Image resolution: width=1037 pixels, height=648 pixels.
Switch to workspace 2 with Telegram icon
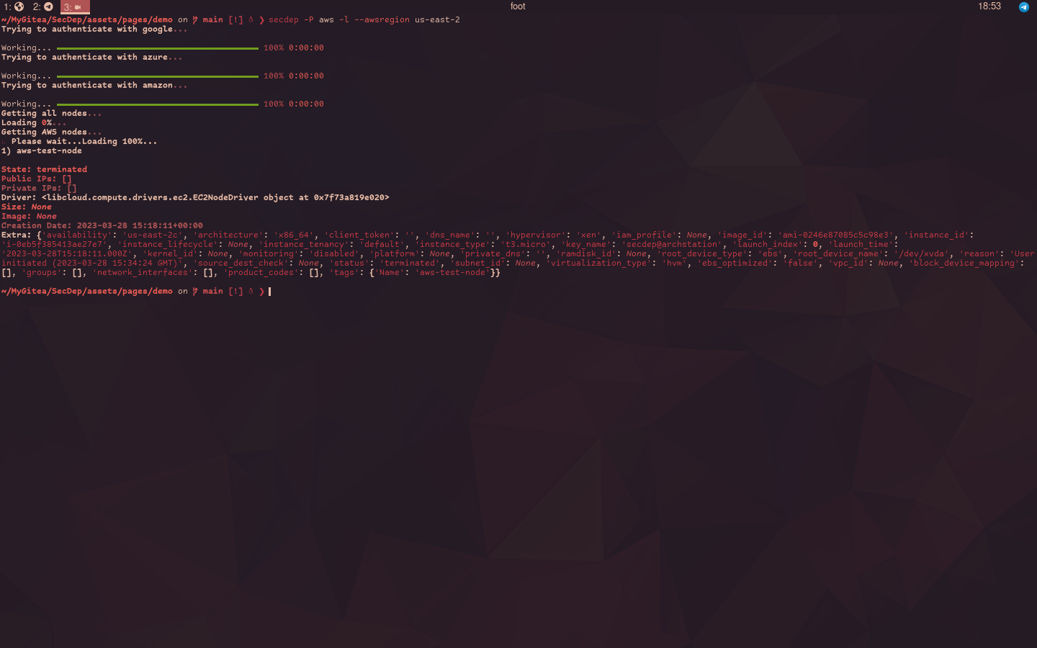[x=42, y=6]
